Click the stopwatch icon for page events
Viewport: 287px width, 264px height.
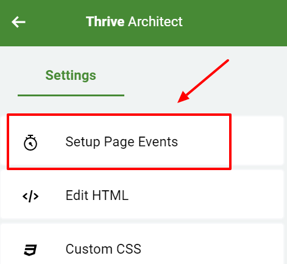pos(30,143)
